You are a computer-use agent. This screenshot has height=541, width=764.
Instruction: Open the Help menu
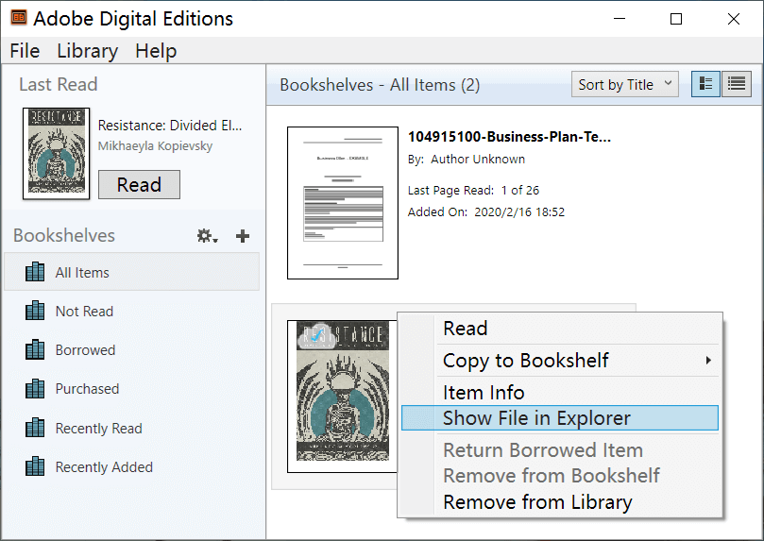pos(156,51)
